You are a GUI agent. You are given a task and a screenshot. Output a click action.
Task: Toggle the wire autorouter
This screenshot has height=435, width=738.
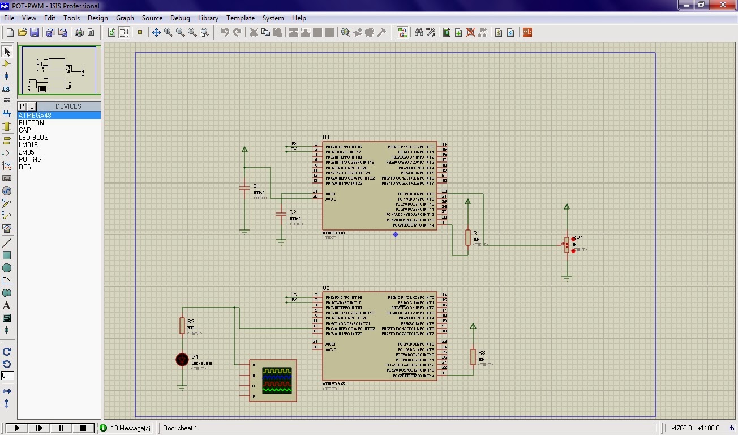click(x=403, y=32)
